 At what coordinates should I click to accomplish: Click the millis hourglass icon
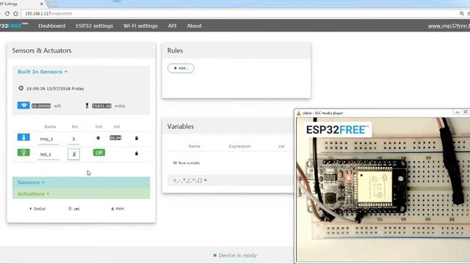click(87, 106)
